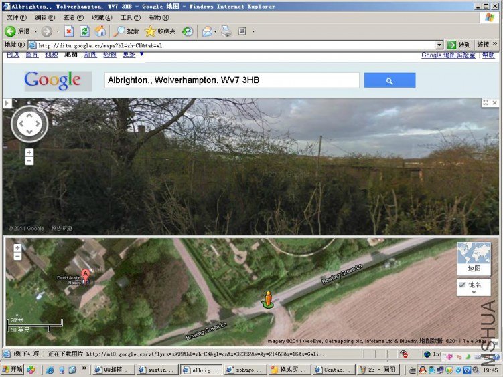Close Street View with the X button
The width and height of the screenshot is (503, 377).
pos(494,104)
